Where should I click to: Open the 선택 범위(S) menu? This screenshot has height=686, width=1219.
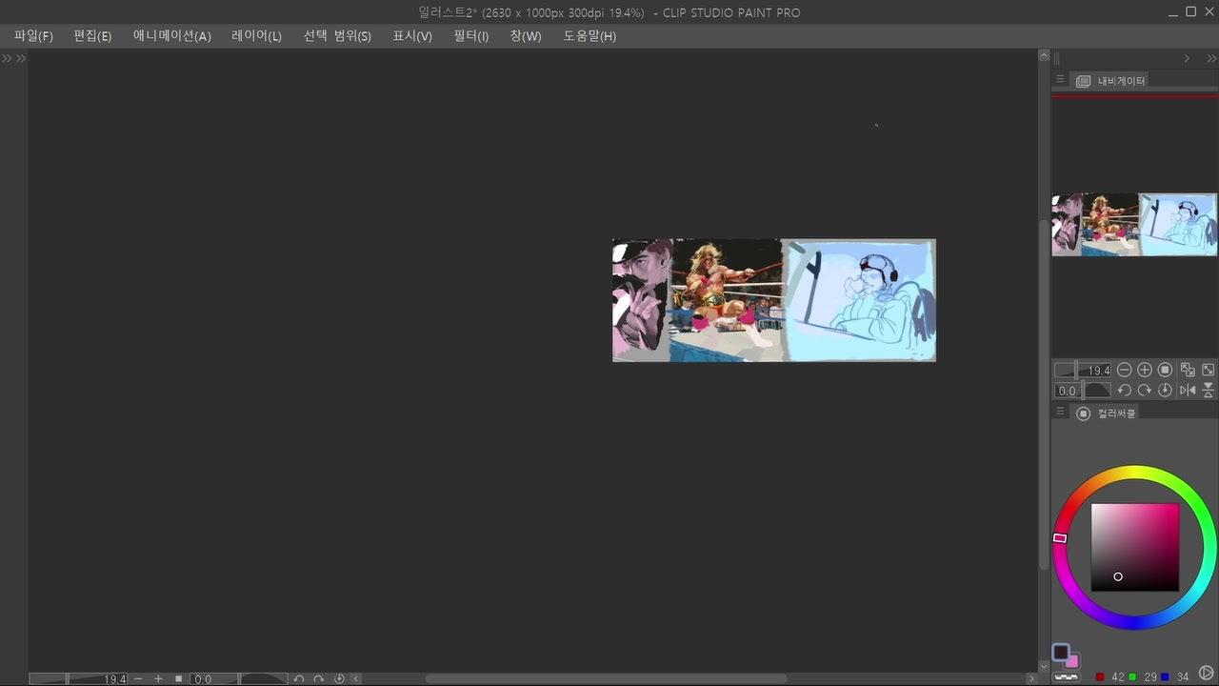[x=337, y=36]
